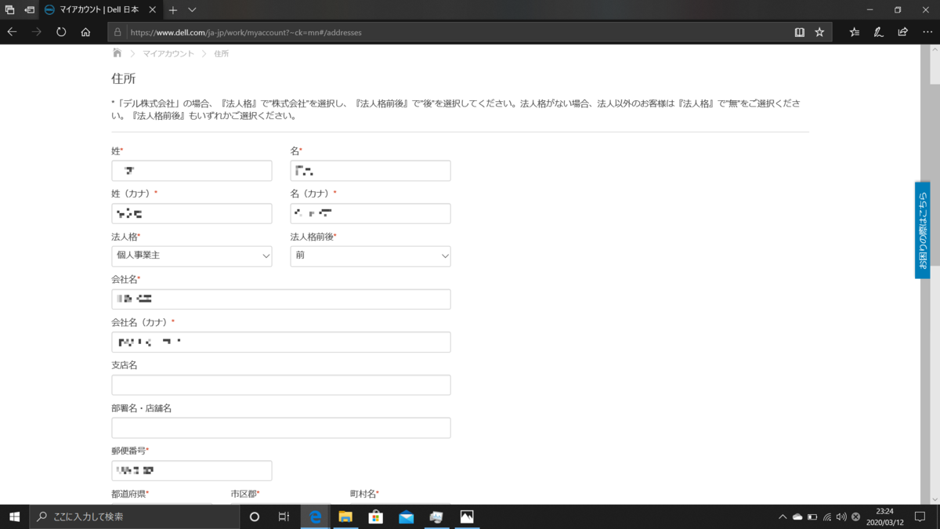The width and height of the screenshot is (940, 529).
Task: Click the マイアカウント breadcrumb link
Action: point(167,53)
